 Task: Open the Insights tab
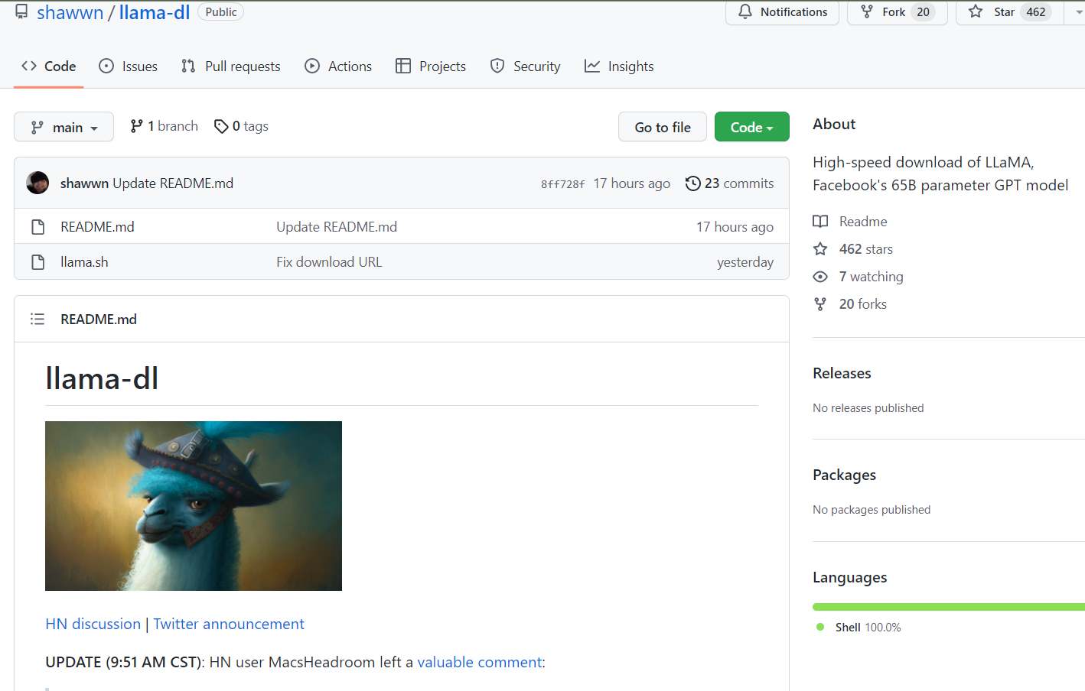click(x=619, y=67)
